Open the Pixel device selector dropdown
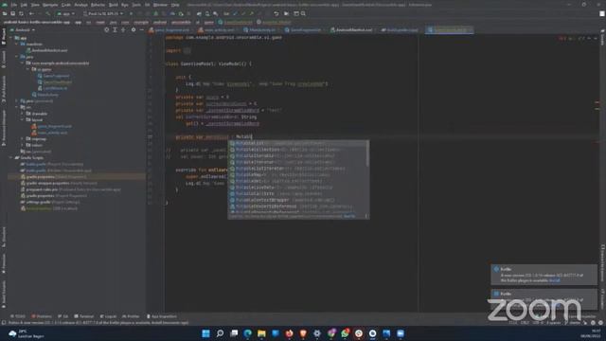The image size is (606, 341). [103, 13]
